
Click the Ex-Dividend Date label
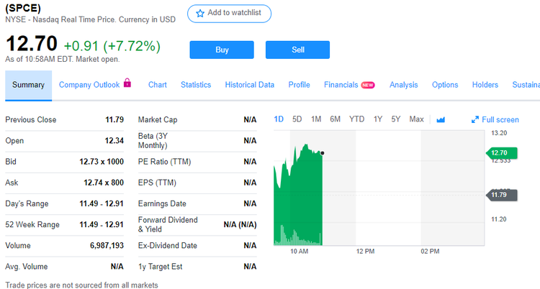[x=168, y=246]
